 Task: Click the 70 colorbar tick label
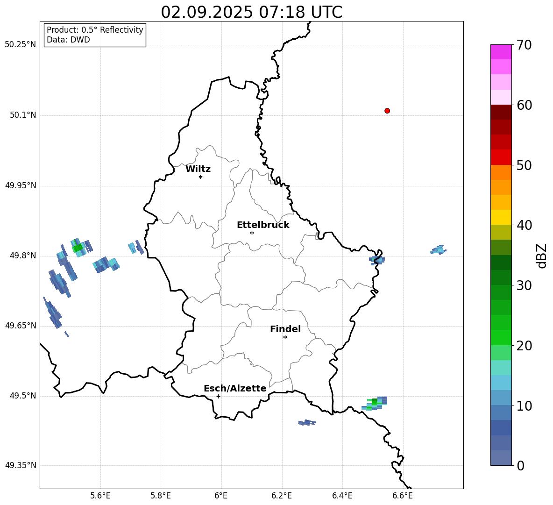(524, 45)
